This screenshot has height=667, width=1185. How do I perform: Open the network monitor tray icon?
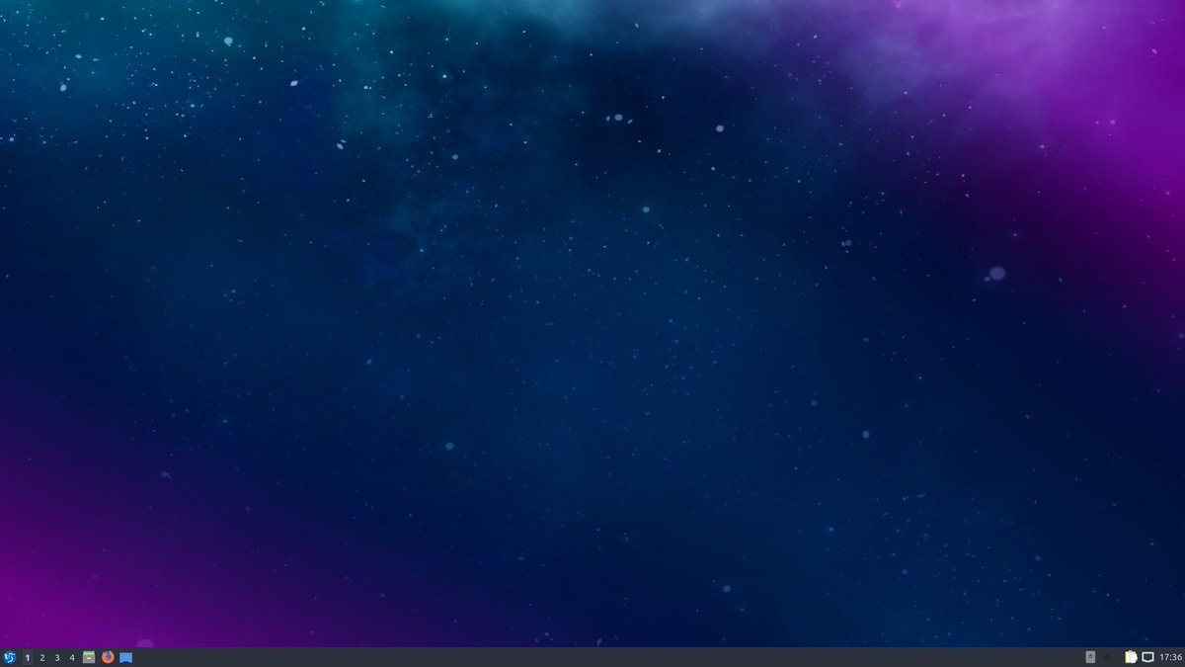(1147, 657)
